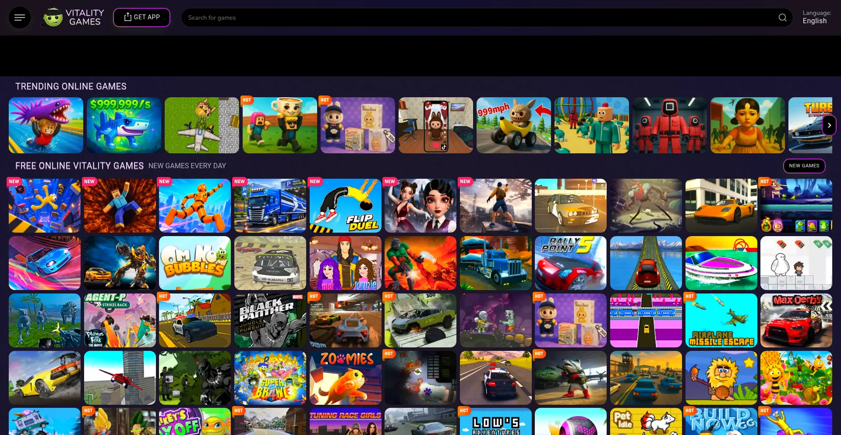Image resolution: width=841 pixels, height=435 pixels.
Task: Open the yellow convertible stunt game
Action: click(x=45, y=378)
